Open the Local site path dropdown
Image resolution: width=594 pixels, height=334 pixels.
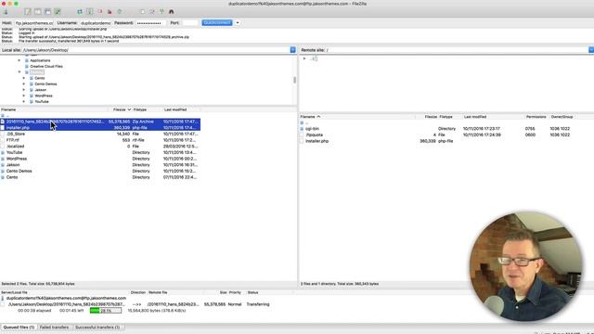pos(293,50)
